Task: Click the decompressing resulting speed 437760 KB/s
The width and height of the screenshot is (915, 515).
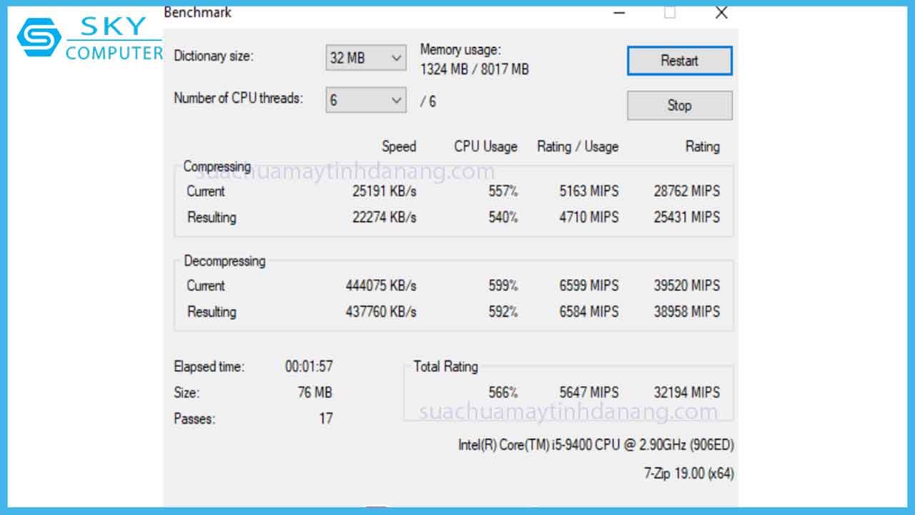Action: coord(381,311)
